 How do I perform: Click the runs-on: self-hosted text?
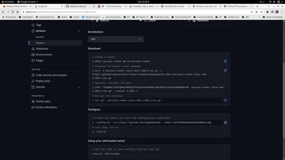pos(106,154)
